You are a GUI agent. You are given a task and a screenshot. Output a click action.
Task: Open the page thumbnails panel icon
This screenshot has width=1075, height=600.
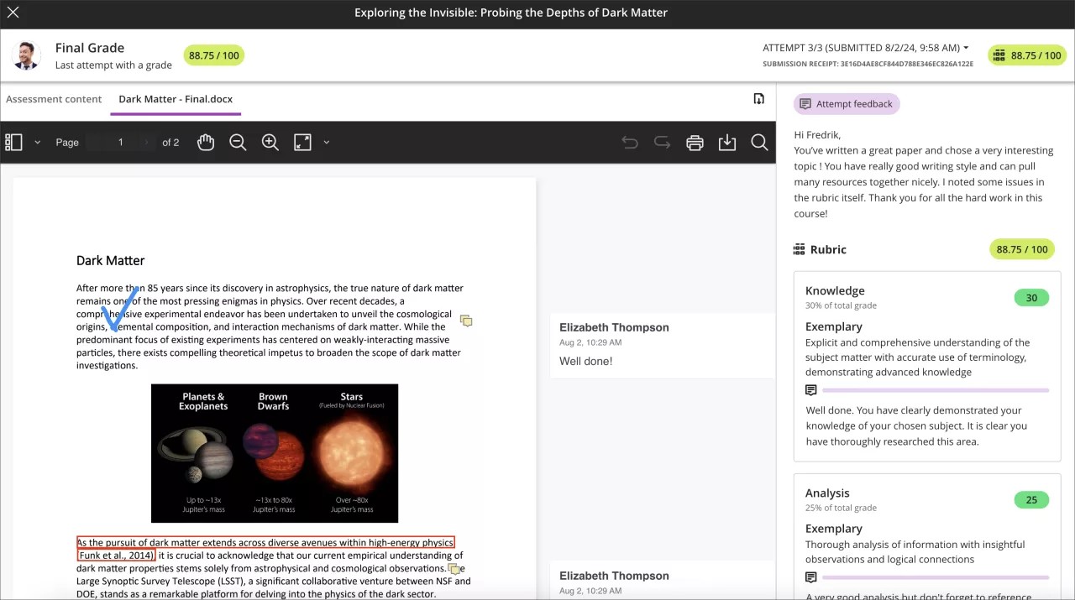[13, 142]
